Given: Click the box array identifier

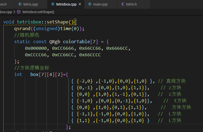Looking at the screenshot, I should 35,74.
